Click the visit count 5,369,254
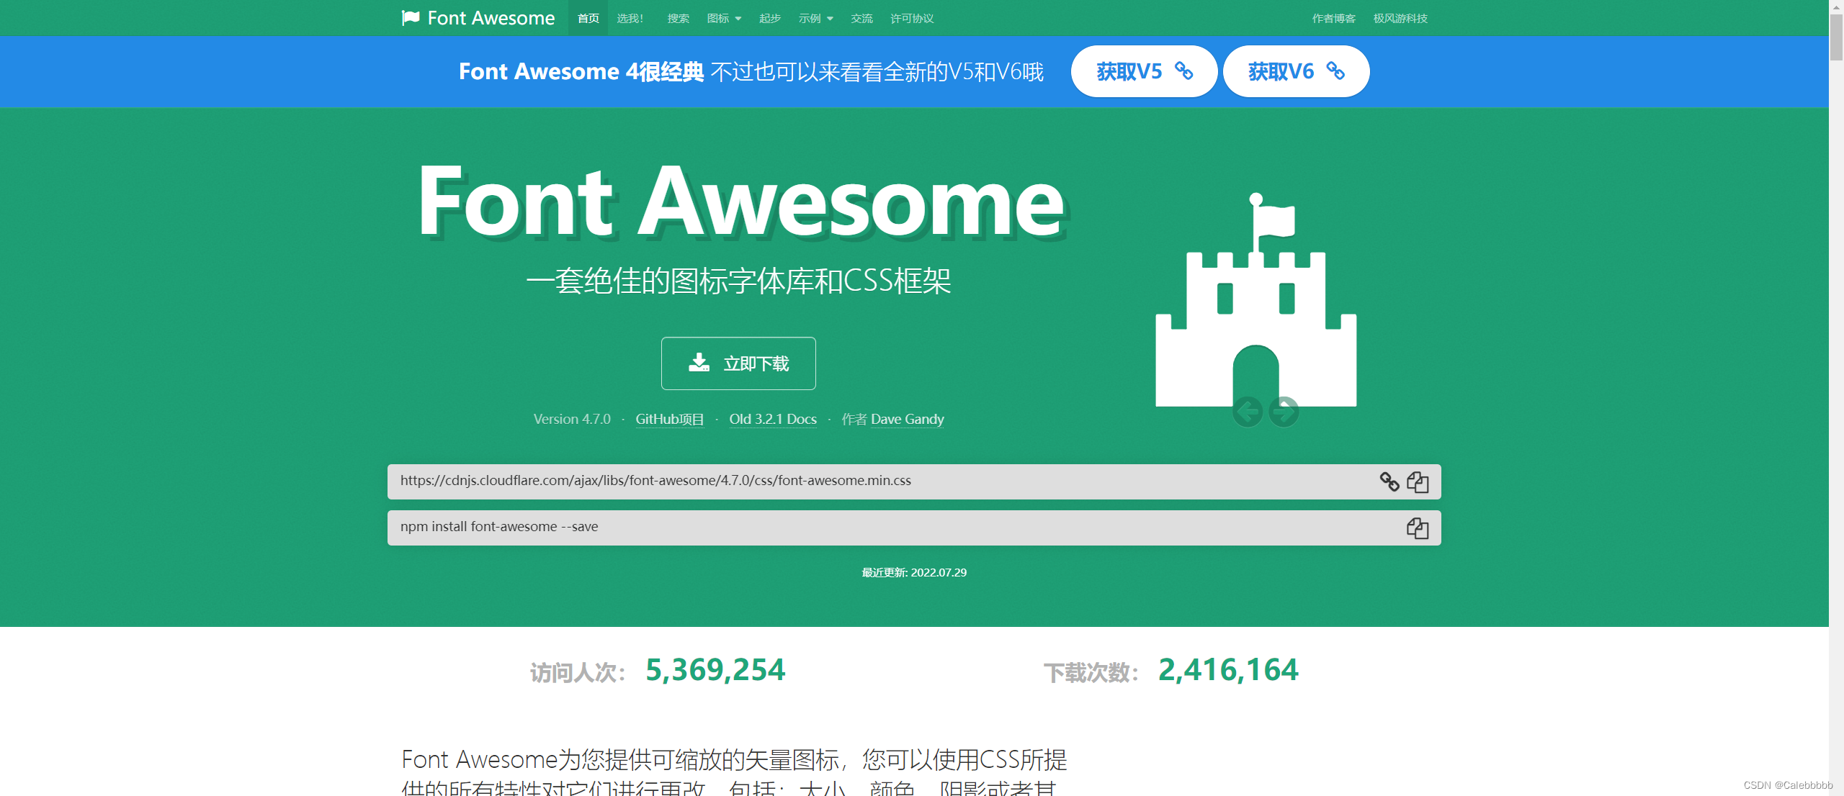The image size is (1844, 796). [715, 670]
